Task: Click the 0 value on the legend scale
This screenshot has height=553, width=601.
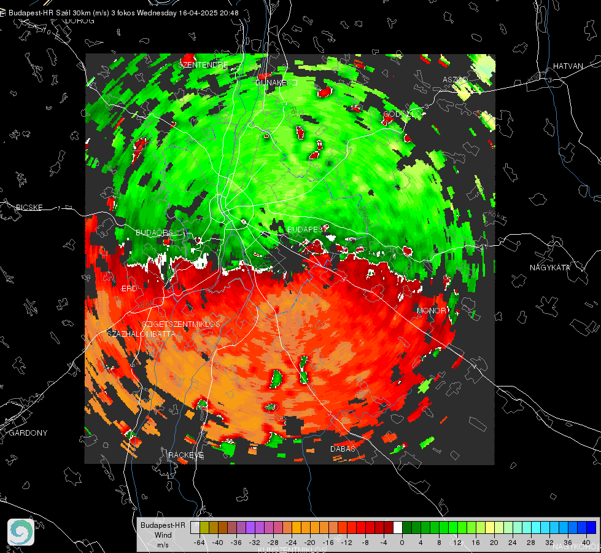Action: [x=401, y=543]
